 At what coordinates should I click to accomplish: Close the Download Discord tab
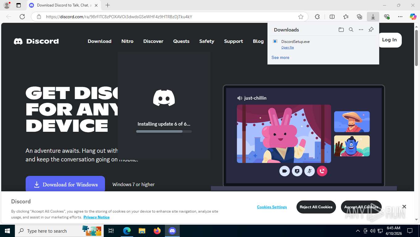pos(96,5)
